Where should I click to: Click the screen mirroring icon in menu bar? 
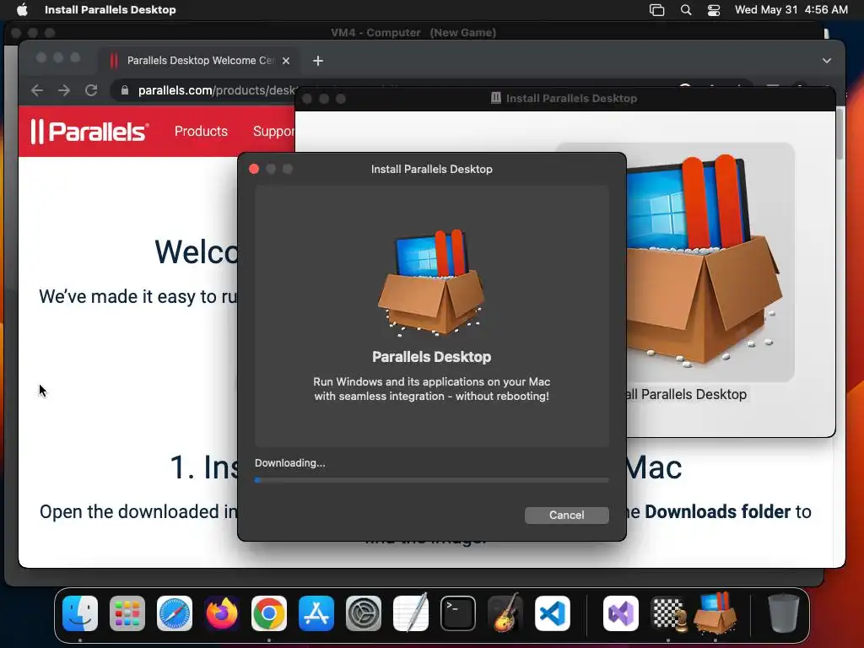[x=656, y=10]
